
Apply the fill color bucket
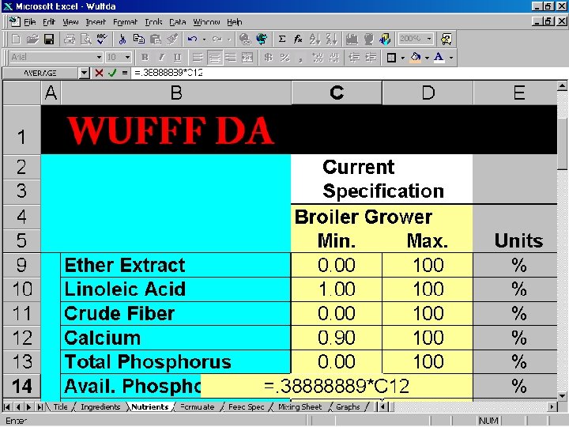coord(416,58)
